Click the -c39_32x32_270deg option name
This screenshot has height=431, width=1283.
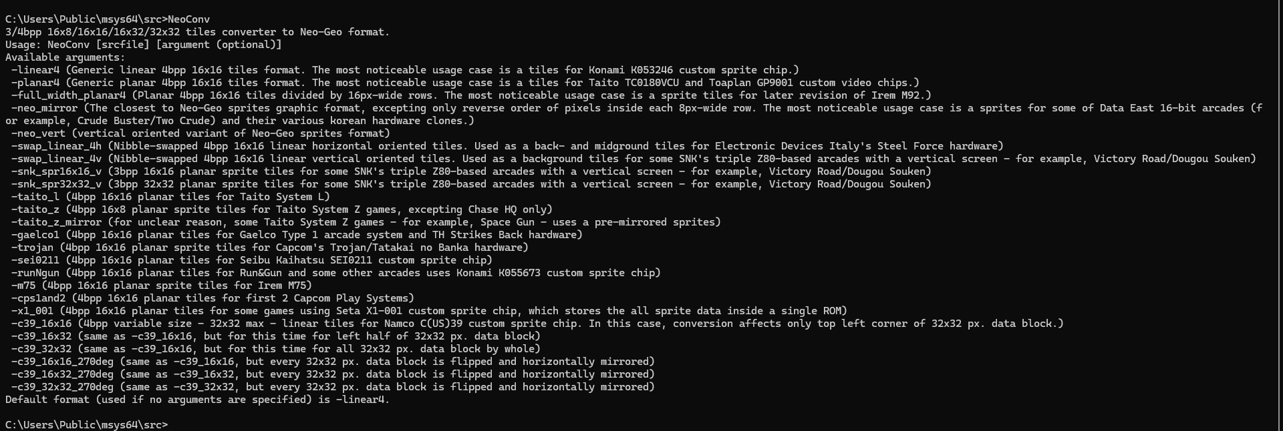click(x=62, y=387)
